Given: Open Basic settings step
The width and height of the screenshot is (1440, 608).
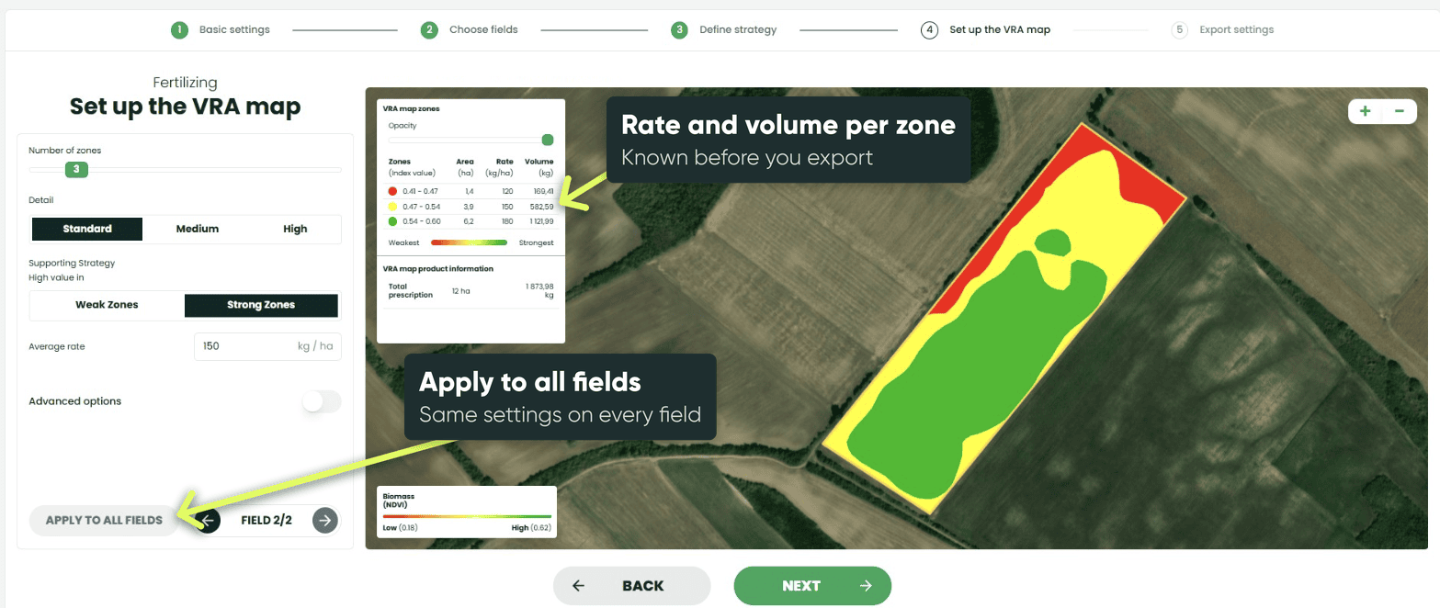Looking at the screenshot, I should point(234,29).
